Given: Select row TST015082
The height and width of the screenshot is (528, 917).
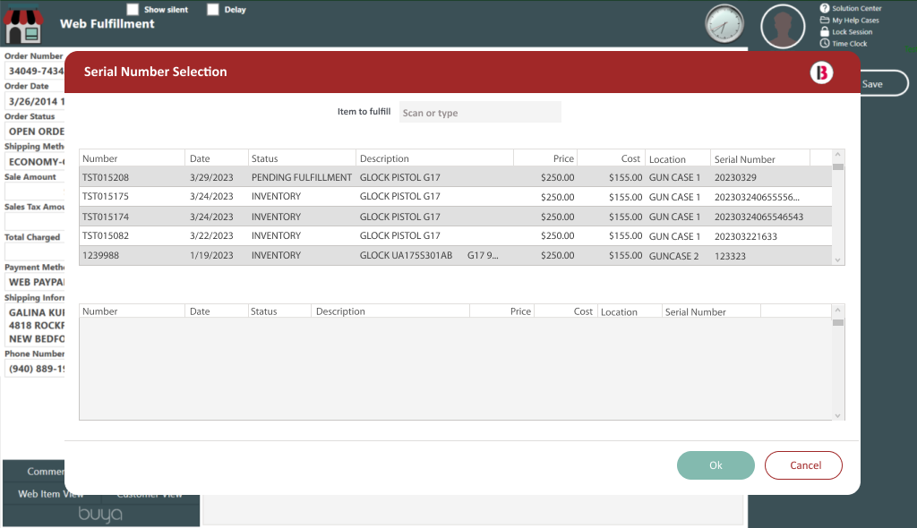Looking at the screenshot, I should [456, 235].
